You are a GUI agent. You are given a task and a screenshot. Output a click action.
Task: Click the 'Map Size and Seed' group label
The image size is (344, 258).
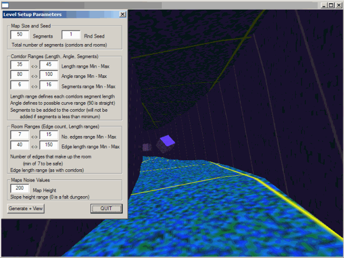point(31,26)
